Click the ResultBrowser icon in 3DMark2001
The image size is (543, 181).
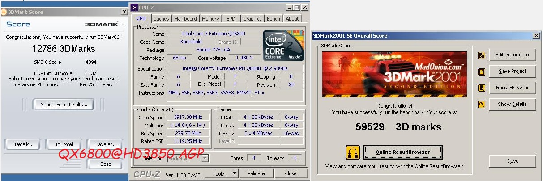point(482,88)
